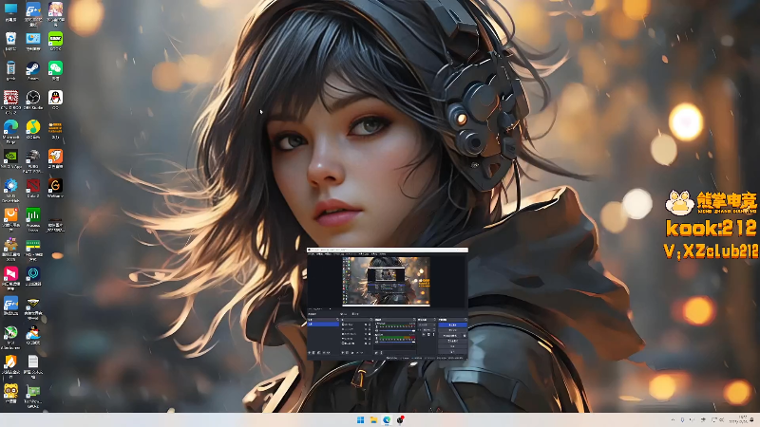Launch the Microsoft Edge desktop shortcut

coord(10,128)
